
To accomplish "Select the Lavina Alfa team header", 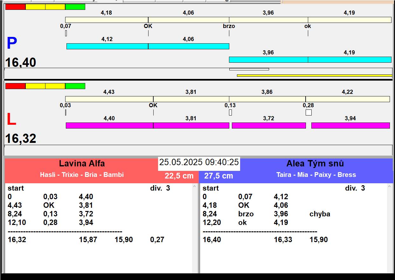I will [82, 164].
